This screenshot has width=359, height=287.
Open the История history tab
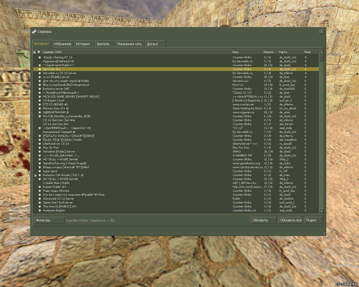(84, 44)
